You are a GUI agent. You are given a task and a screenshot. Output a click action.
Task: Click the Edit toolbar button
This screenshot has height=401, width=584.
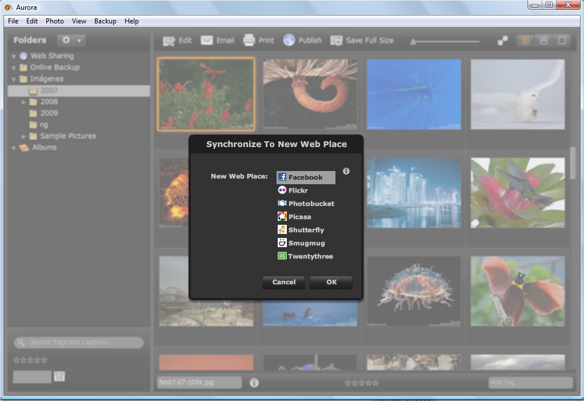[x=177, y=40]
